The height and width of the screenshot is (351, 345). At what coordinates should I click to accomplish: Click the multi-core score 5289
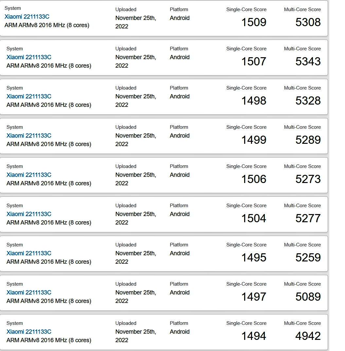(x=308, y=140)
